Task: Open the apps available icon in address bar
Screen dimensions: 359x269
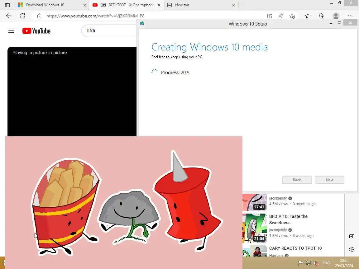Action: pos(270,16)
